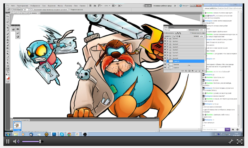The image size is (248, 148).
Task: Open the Окно menu
Action: coord(76,6)
